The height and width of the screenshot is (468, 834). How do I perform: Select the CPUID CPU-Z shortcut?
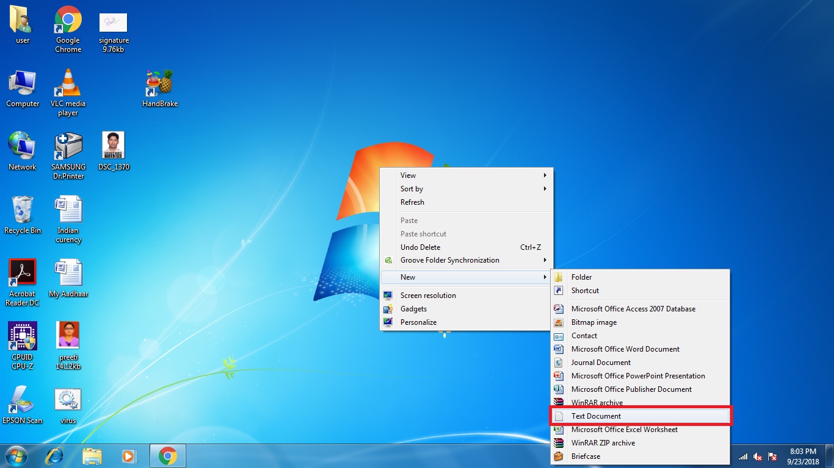pos(22,346)
